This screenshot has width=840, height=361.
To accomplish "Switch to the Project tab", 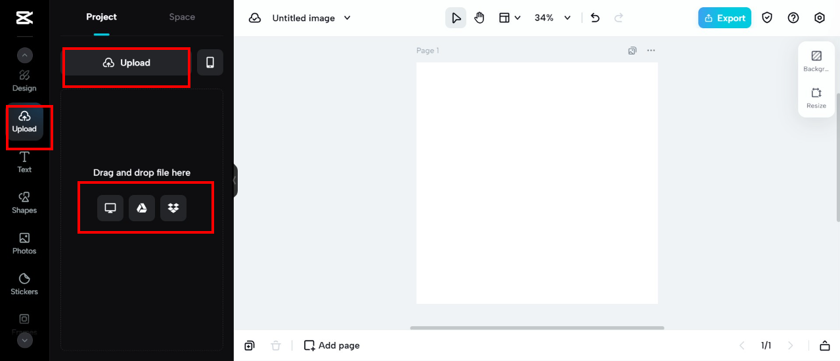I will [101, 17].
